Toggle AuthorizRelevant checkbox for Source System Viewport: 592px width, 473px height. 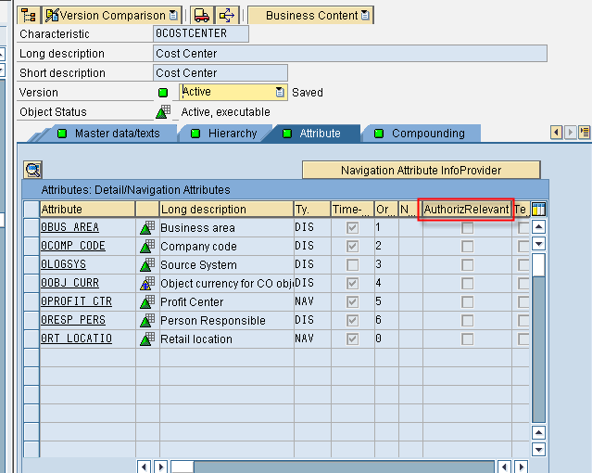click(x=468, y=264)
